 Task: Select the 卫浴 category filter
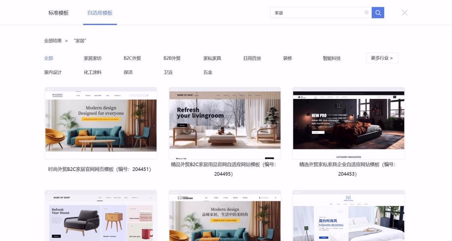(168, 72)
